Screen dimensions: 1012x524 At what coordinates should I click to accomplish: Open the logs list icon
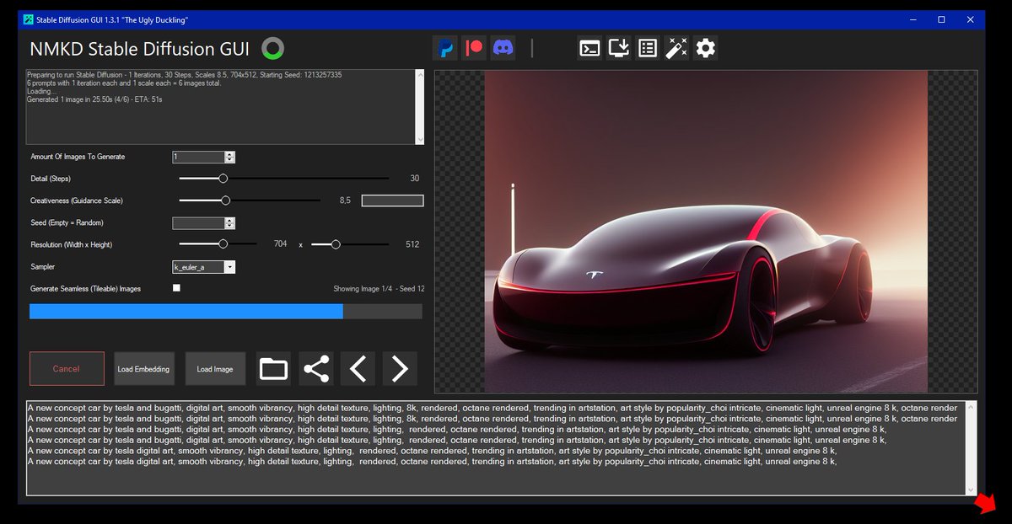pyautogui.click(x=647, y=48)
